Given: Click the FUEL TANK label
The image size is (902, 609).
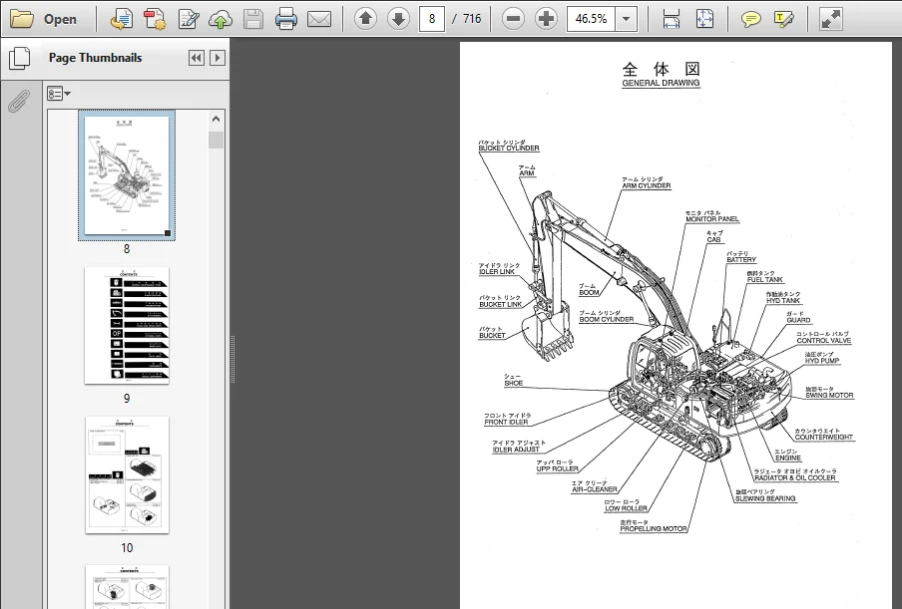Looking at the screenshot, I should (764, 280).
